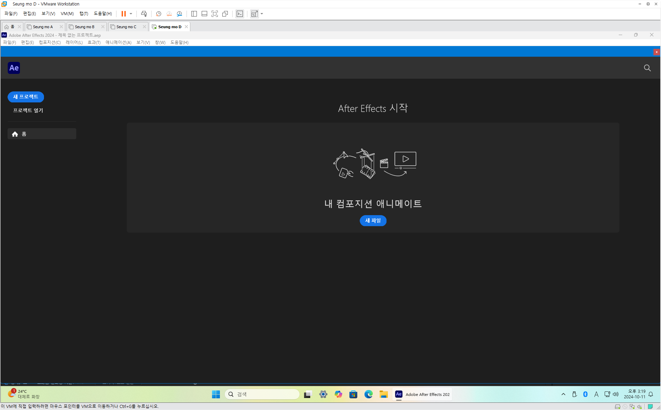
Task: Show hidden tray icons chevron
Action: (563, 394)
